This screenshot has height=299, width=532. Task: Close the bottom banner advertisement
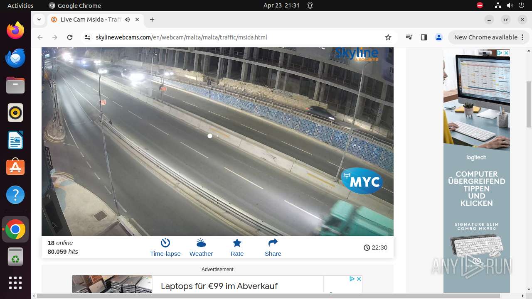tap(359, 279)
